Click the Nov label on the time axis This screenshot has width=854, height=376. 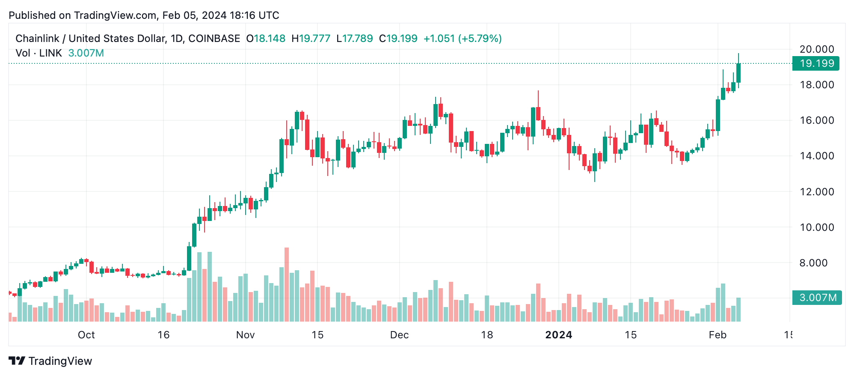click(x=245, y=335)
